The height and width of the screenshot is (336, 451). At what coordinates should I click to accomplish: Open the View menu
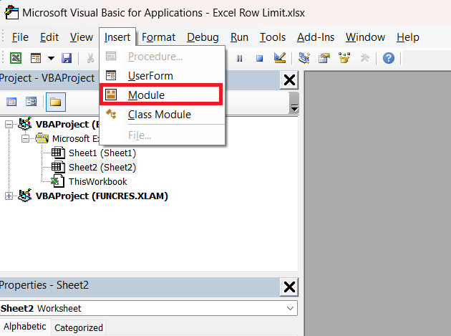pos(82,37)
